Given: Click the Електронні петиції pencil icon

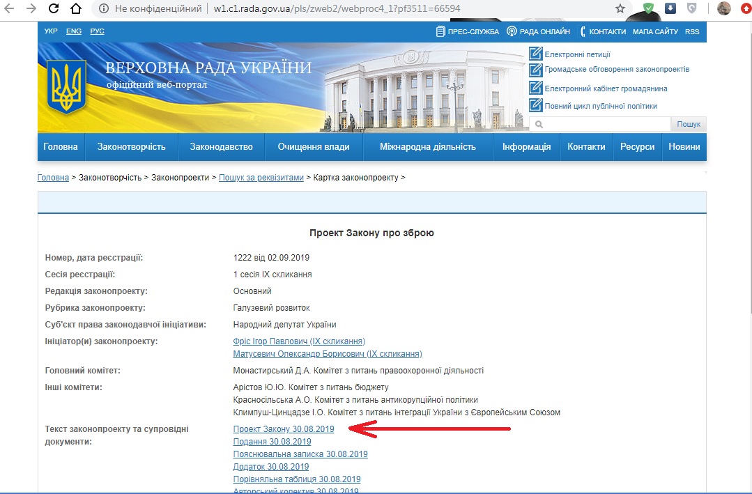Looking at the screenshot, I should (x=536, y=53).
